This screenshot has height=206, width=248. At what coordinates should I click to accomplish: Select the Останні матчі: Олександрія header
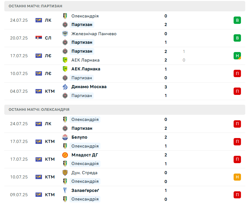(125, 110)
